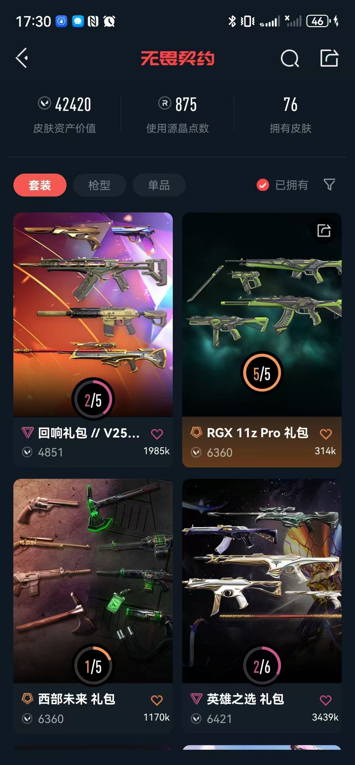This screenshot has width=355, height=765.
Task: Favorite the RGX 11z Pro 礼包 heart
Action: [326, 434]
